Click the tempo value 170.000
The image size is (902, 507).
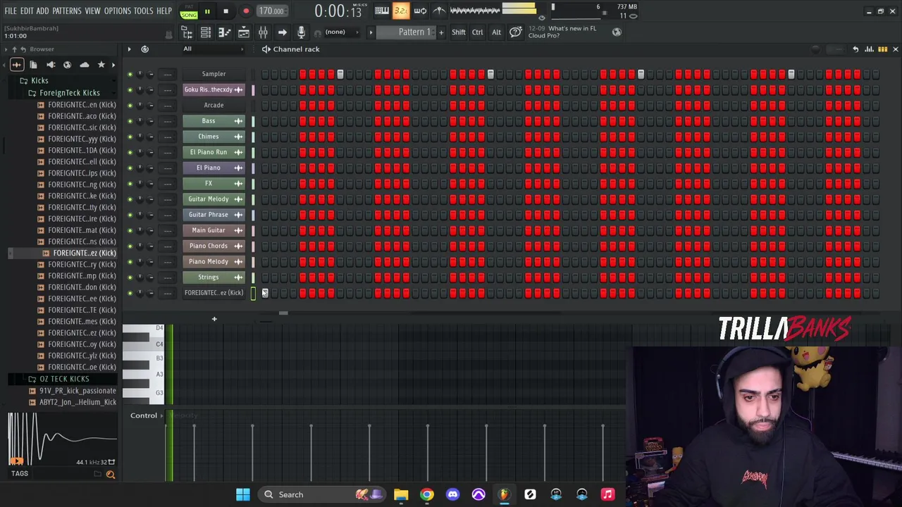pyautogui.click(x=271, y=11)
